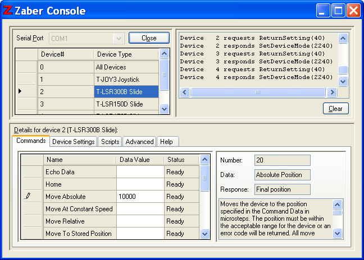Select the Move Absolute command name
Screen dimensions: 364x260
click(x=80, y=197)
